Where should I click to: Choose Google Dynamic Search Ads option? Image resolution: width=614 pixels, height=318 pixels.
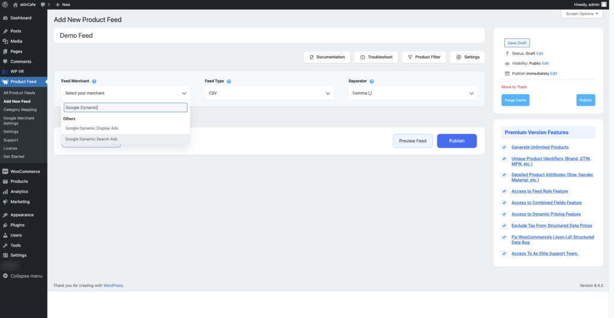[125, 140]
